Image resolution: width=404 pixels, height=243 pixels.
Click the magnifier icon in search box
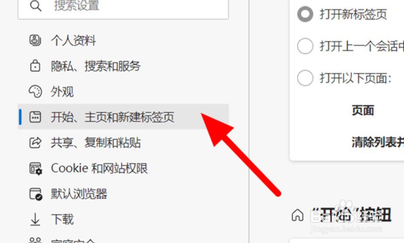pos(35,6)
